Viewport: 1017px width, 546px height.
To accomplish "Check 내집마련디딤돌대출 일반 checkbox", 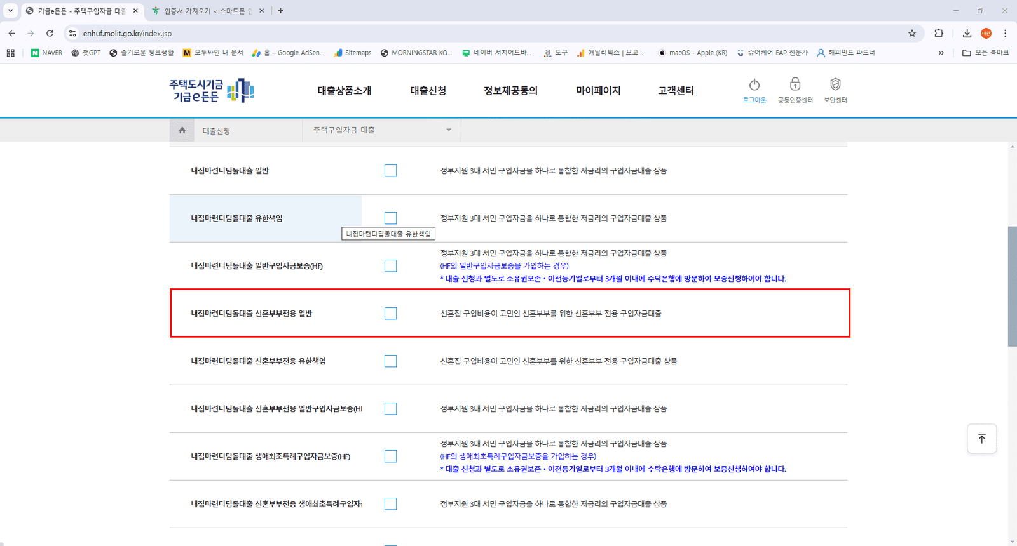I will (390, 171).
